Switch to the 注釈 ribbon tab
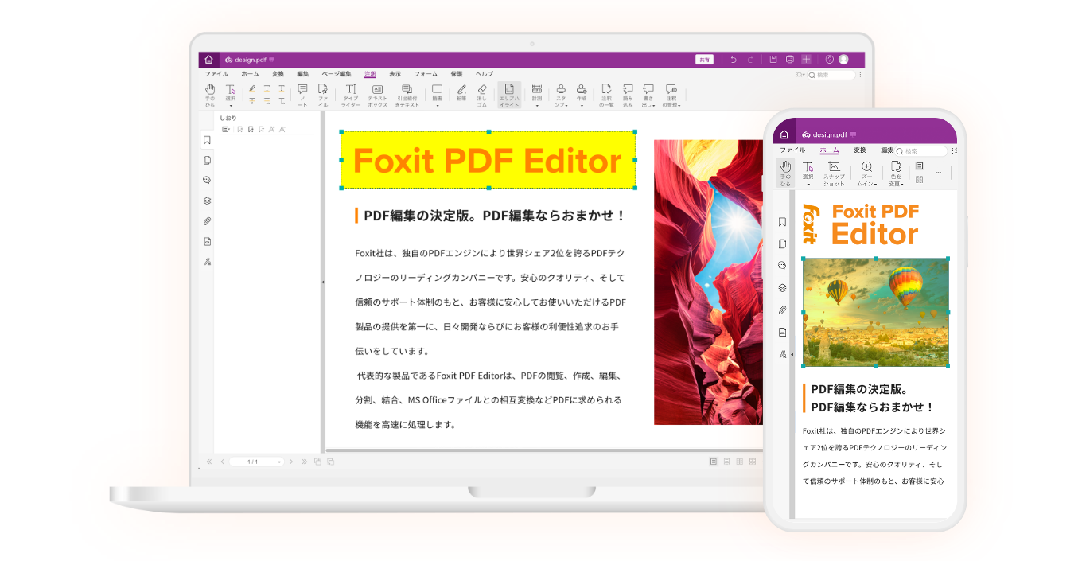 click(x=368, y=73)
